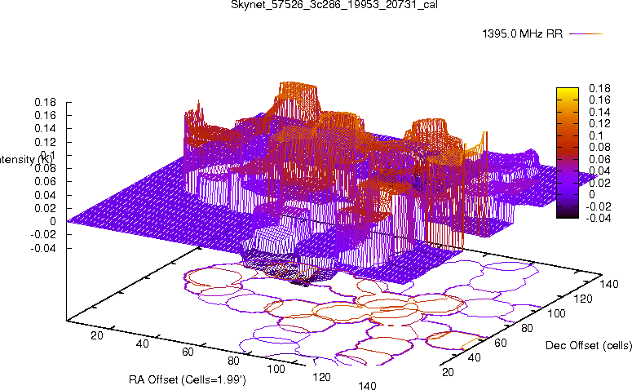Click the axis label Dec Offset (cells)

[589, 345]
